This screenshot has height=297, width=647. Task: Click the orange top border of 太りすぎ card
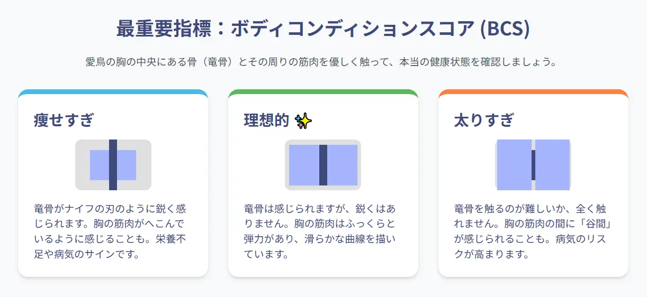point(533,92)
